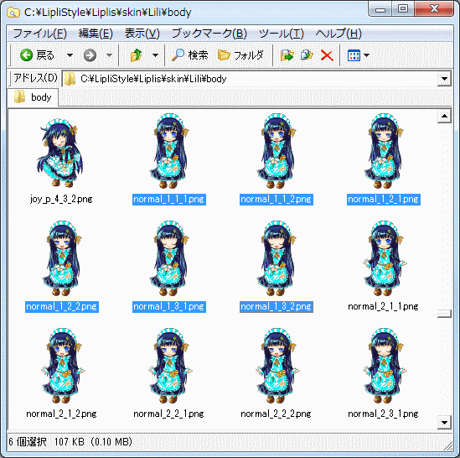Click the scrollbar down arrow
460x458 pixels.
point(444,423)
